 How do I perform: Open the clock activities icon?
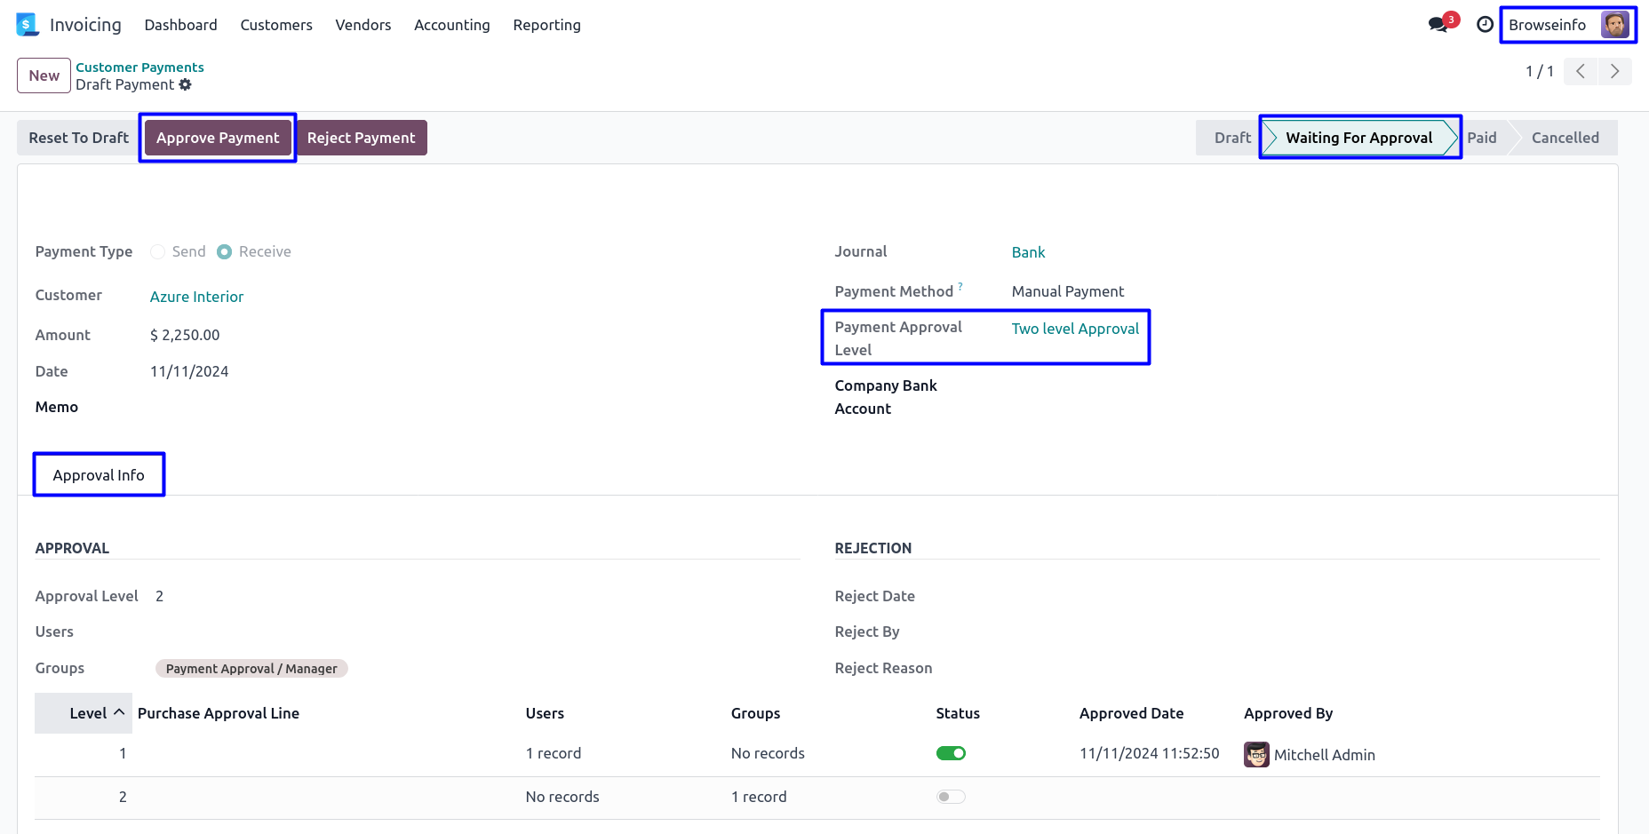[1485, 25]
